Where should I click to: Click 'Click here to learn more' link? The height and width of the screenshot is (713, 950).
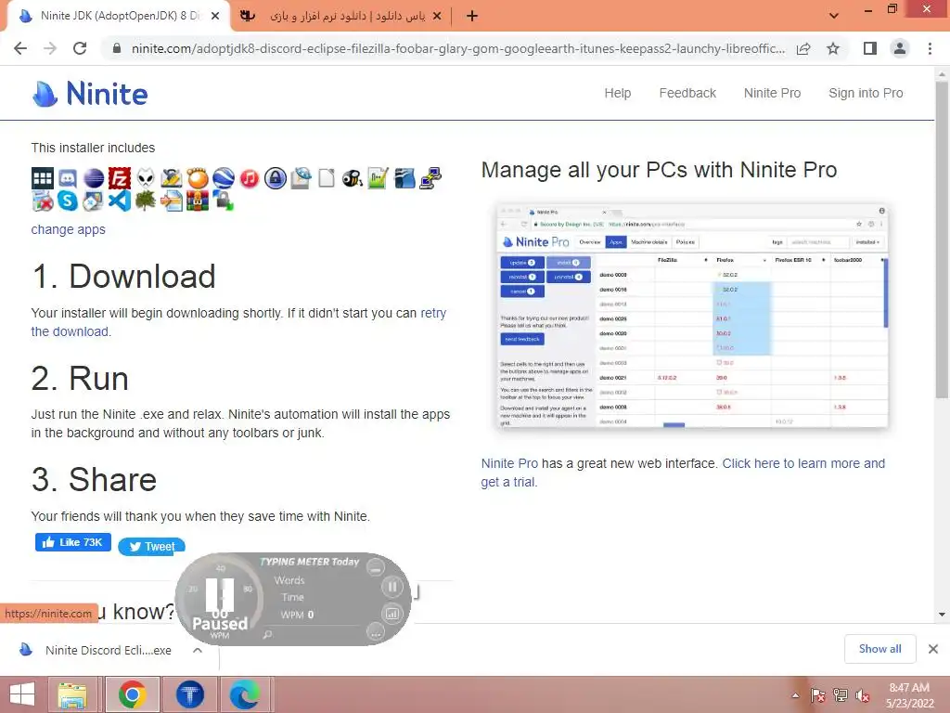(803, 464)
